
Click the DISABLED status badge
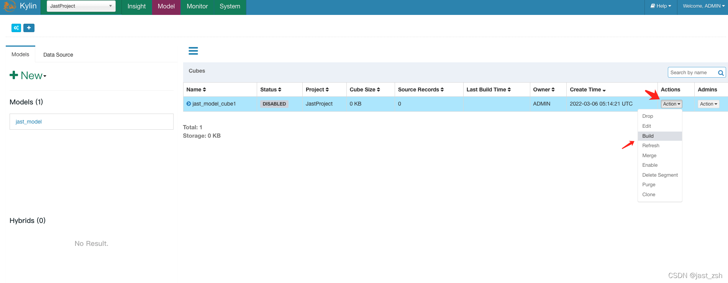(x=274, y=104)
